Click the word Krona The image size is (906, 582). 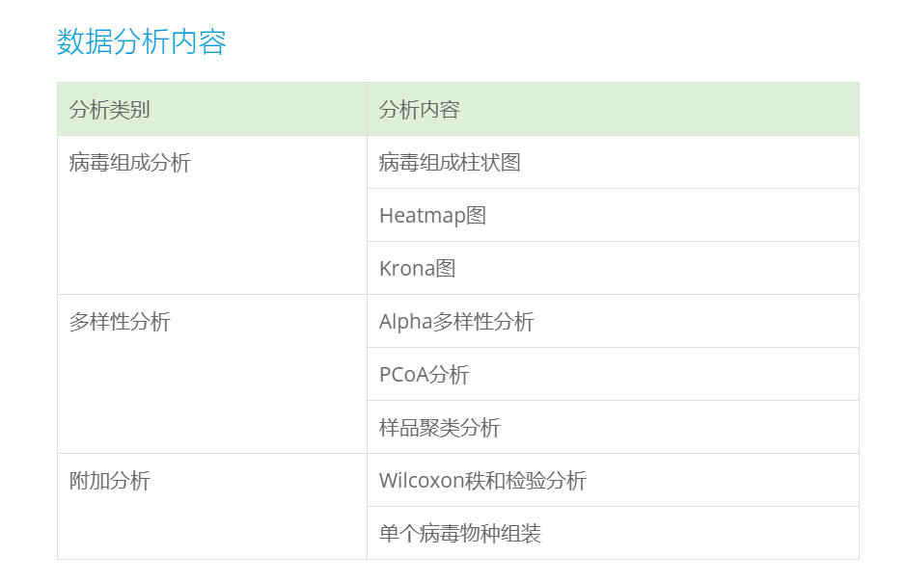point(406,269)
